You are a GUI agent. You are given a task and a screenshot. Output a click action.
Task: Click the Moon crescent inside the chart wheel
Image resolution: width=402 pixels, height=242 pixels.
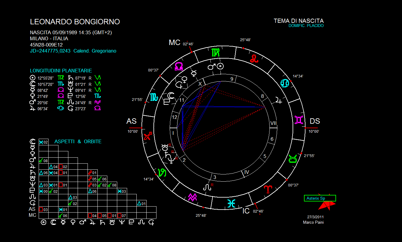coord(171,95)
